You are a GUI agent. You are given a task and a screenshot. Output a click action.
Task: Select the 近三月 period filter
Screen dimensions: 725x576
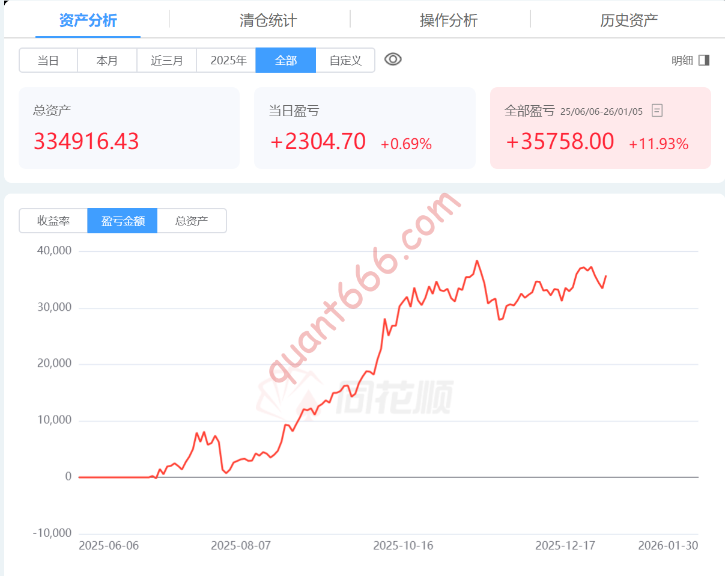click(167, 60)
